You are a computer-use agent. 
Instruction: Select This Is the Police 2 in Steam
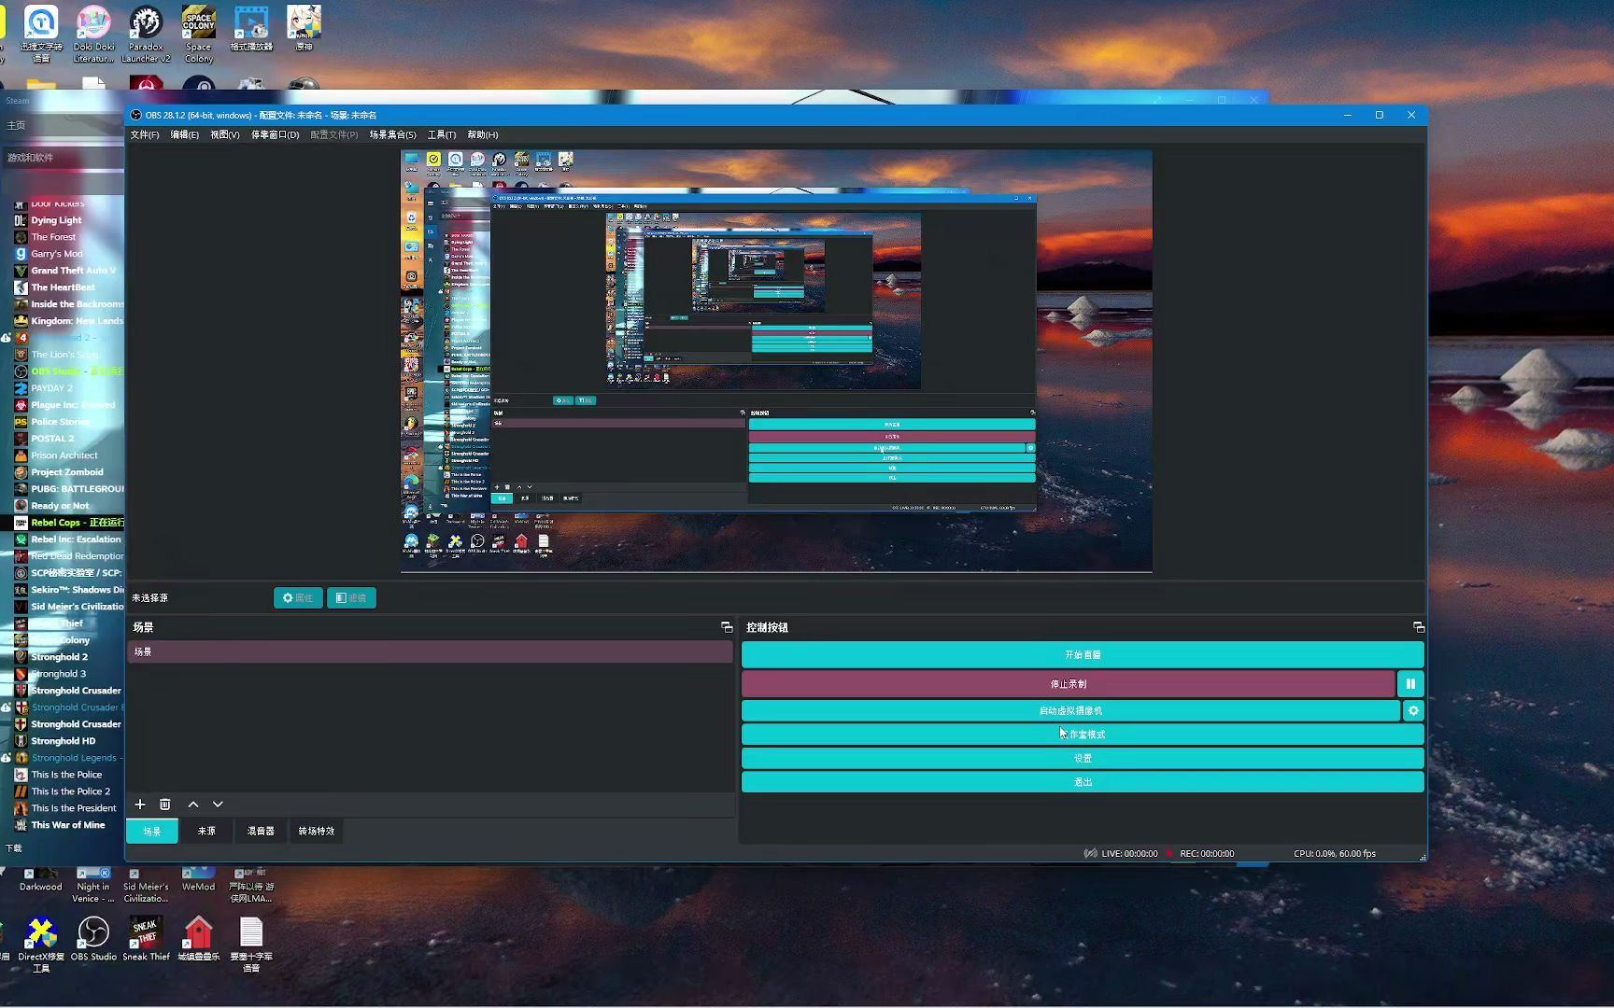[x=70, y=791]
